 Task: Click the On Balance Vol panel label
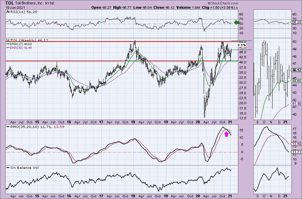point(22,168)
